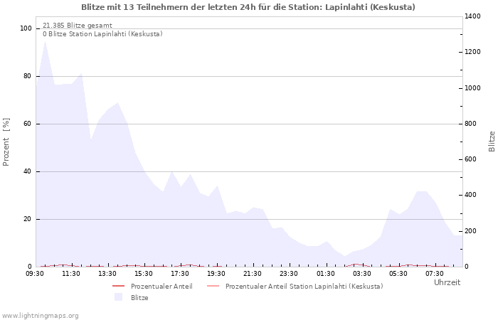Click the 13:30 time axis tick

(107, 273)
